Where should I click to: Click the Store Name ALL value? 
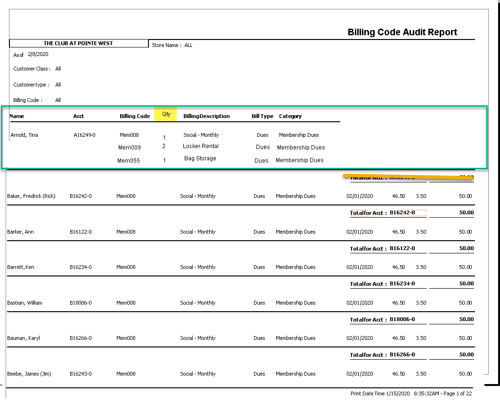[x=189, y=46]
